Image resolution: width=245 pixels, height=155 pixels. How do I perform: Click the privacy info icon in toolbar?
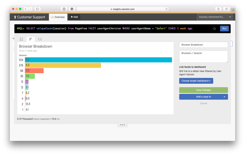64,9
